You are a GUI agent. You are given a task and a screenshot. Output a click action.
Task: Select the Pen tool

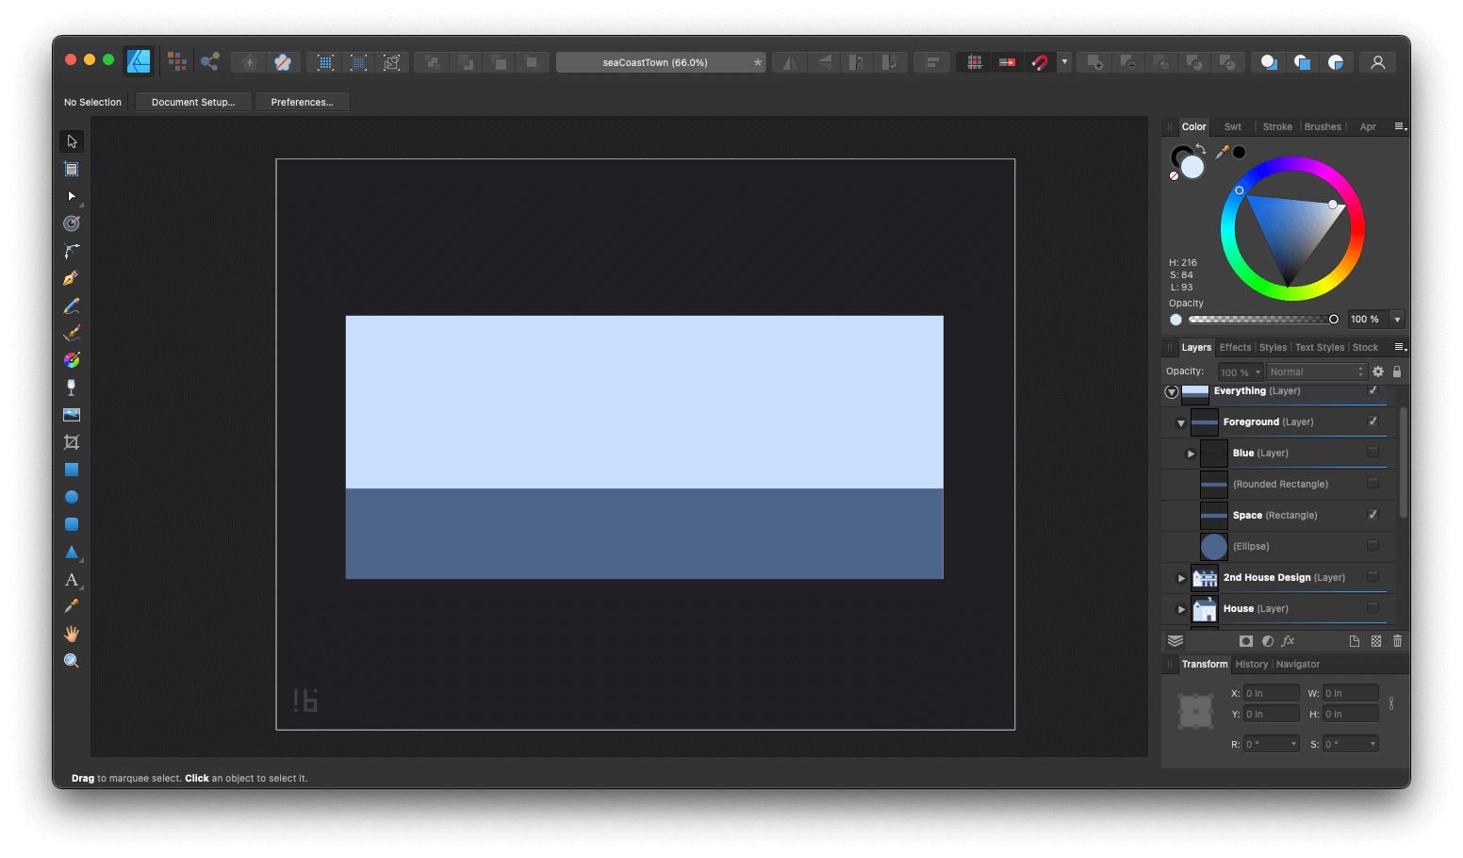pos(72,278)
